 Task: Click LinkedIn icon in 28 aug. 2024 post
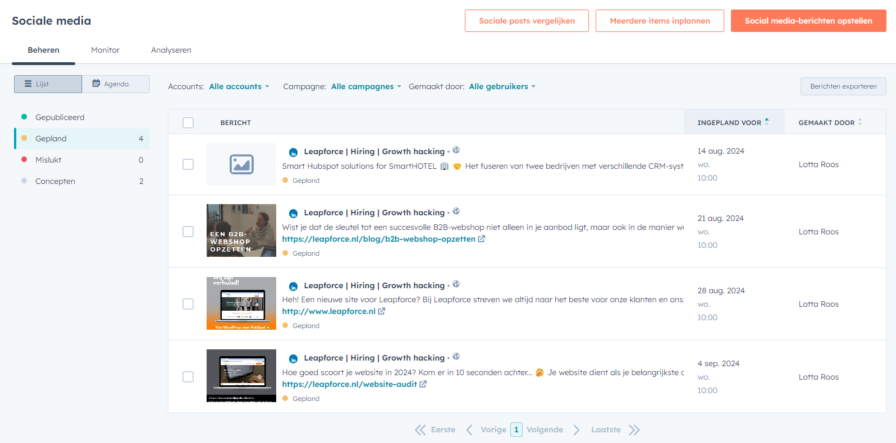click(x=293, y=287)
